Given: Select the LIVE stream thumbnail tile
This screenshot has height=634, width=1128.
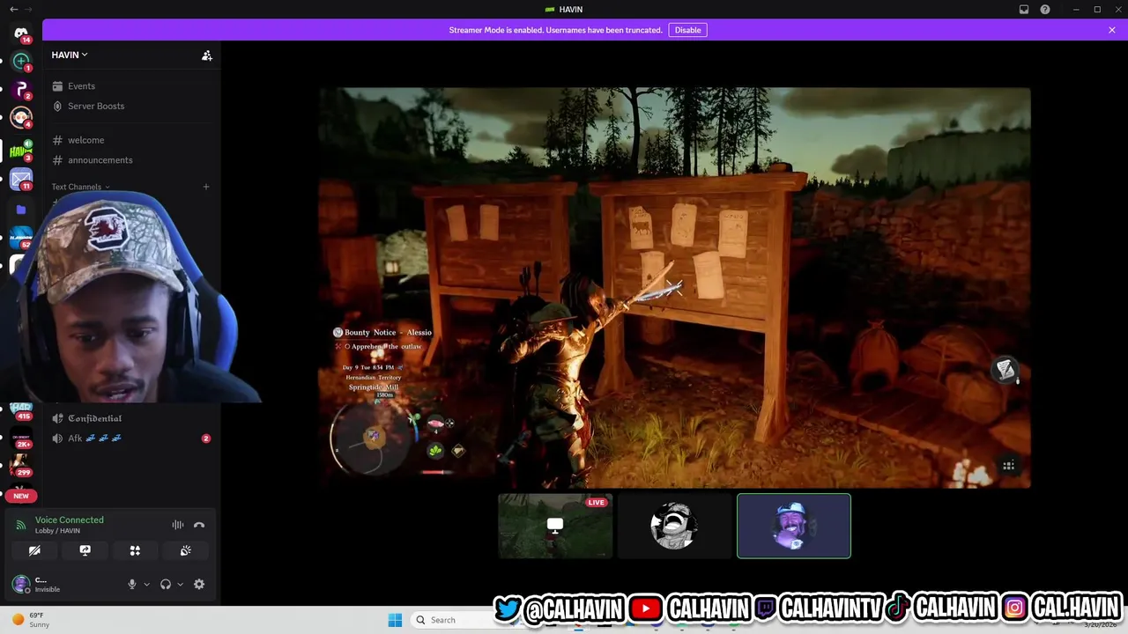Looking at the screenshot, I should click(x=555, y=526).
